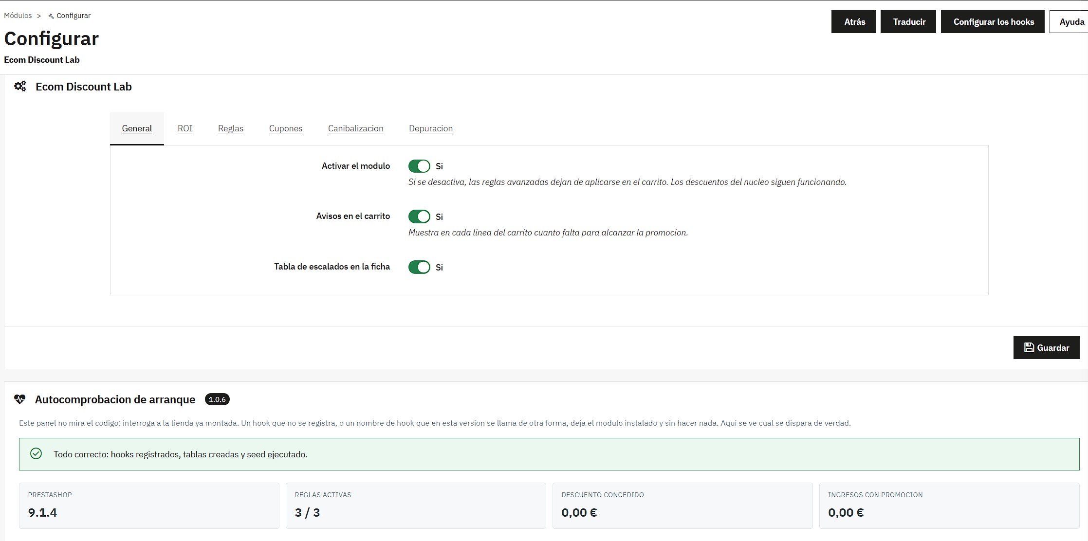The width and height of the screenshot is (1088, 541).
Task: Follow the Módulos breadcrumb link
Action: click(x=18, y=16)
